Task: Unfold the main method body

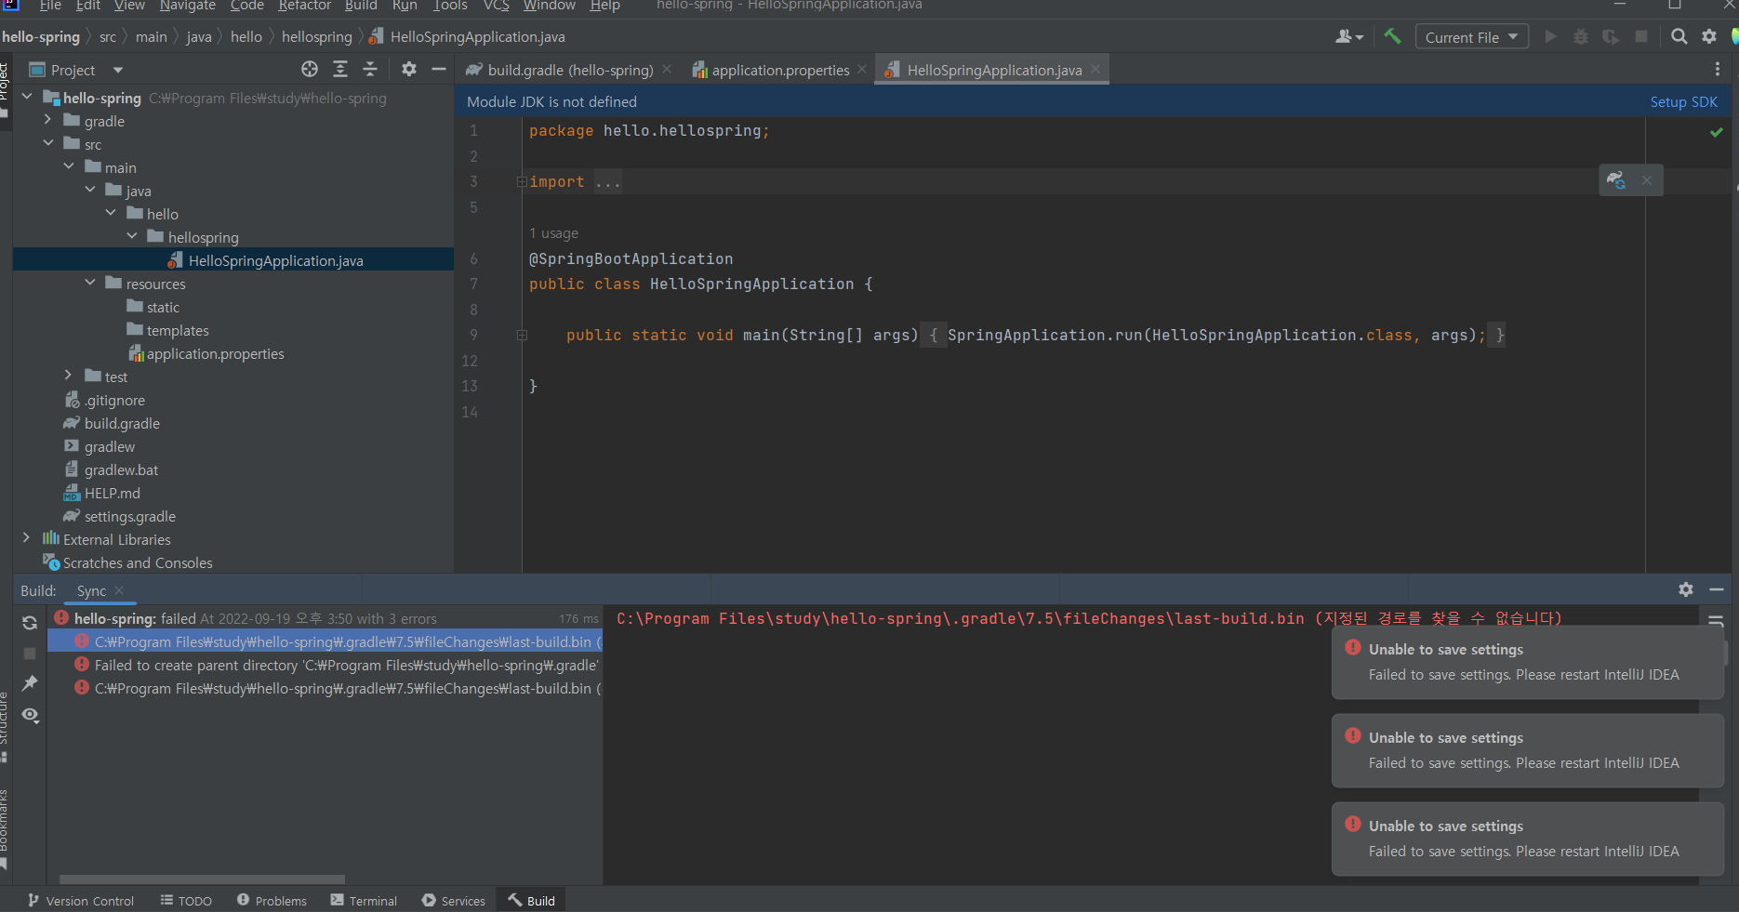Action: pyautogui.click(x=522, y=336)
